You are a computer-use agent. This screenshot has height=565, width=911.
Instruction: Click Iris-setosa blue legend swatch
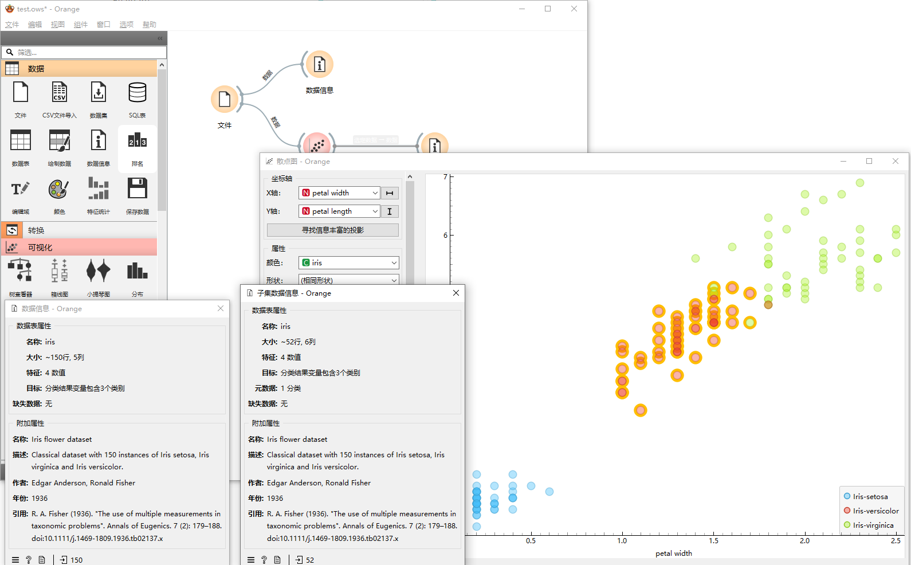847,496
